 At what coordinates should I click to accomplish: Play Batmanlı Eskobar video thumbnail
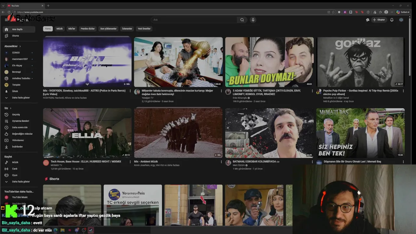click(269, 133)
